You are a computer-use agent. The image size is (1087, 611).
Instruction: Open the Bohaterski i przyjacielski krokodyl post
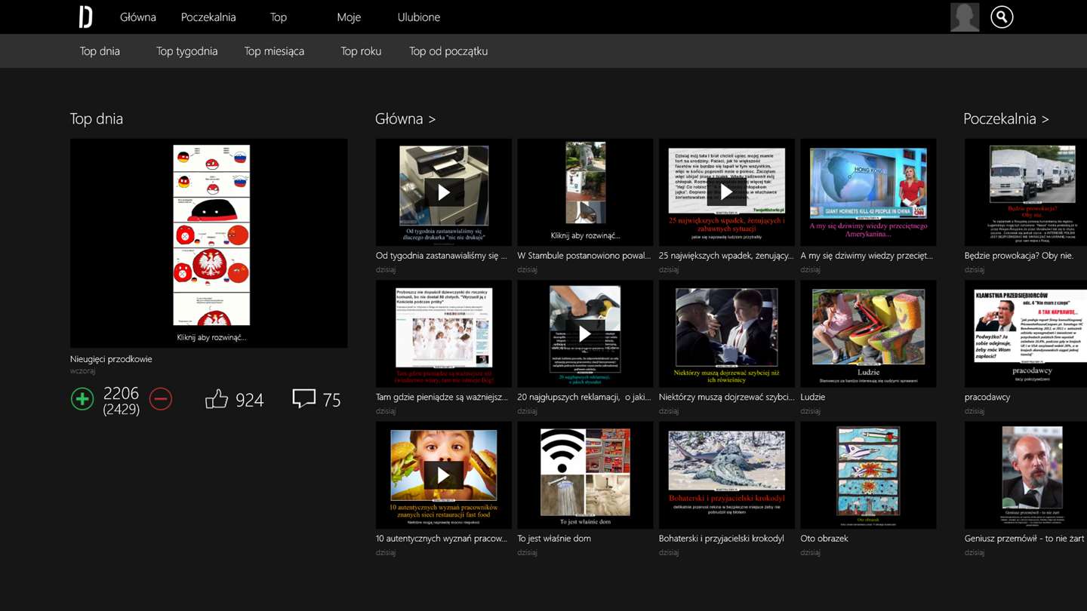point(726,475)
